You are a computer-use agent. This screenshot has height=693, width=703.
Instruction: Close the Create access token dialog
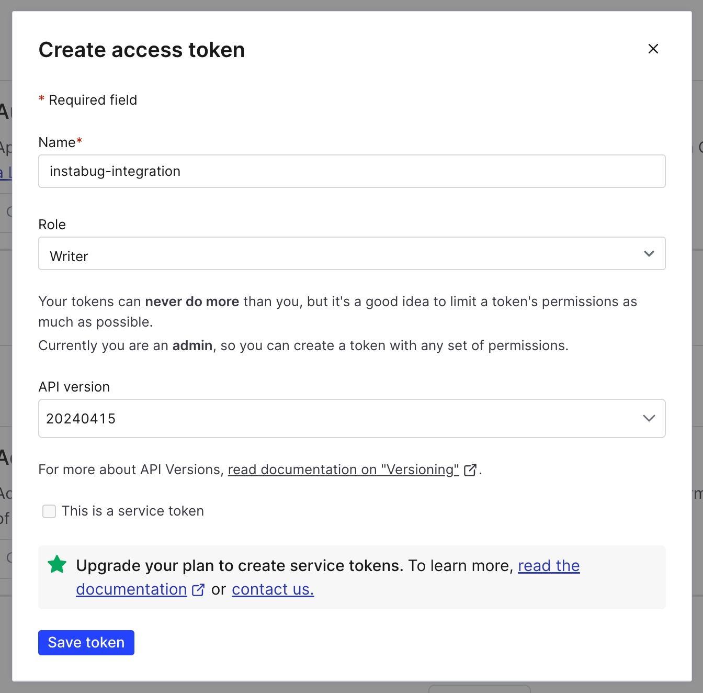coord(653,49)
